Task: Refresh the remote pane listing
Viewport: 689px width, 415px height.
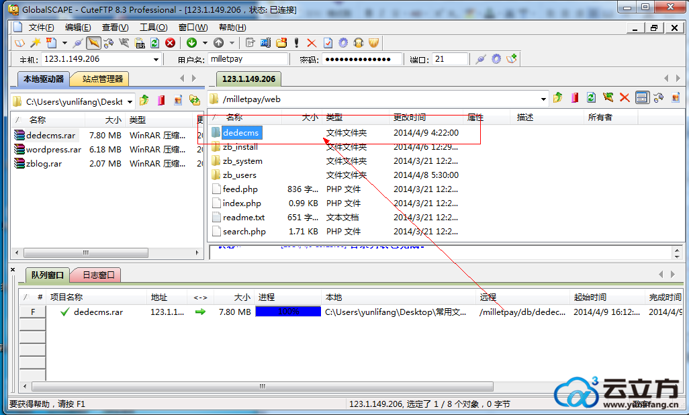Action: tap(591, 97)
